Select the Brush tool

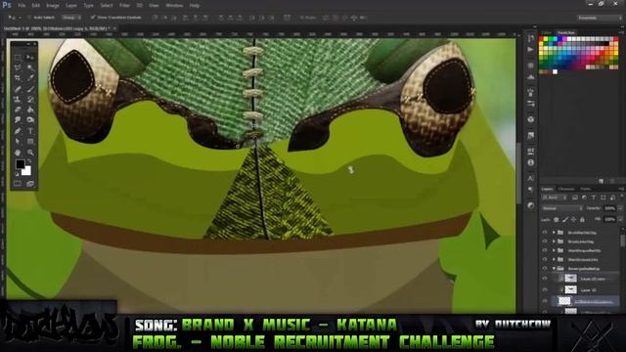[30, 89]
